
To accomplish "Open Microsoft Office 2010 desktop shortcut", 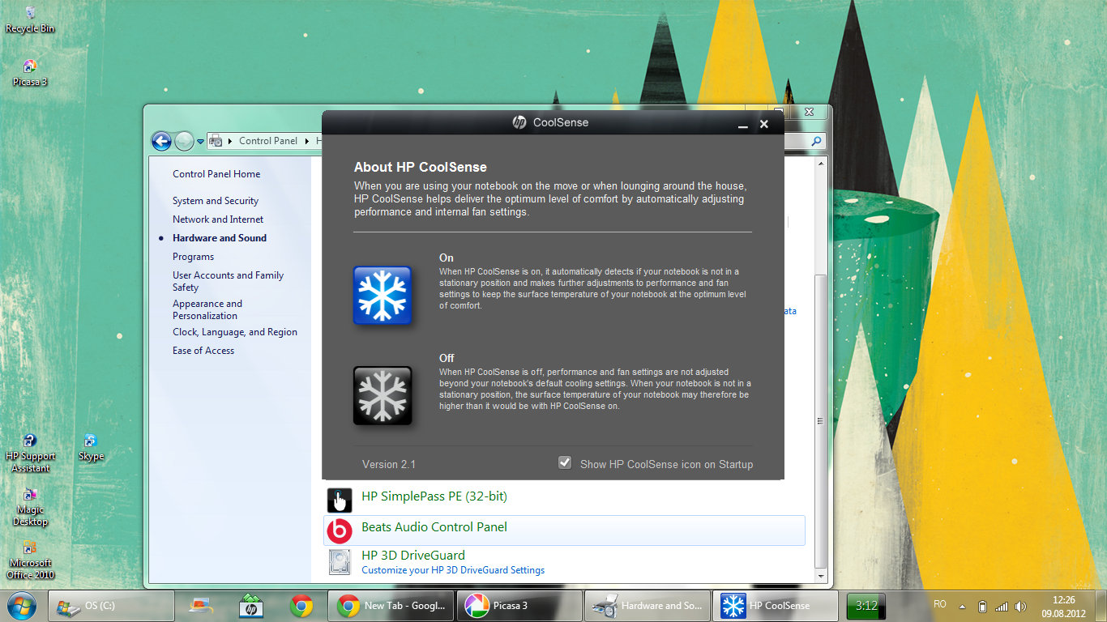I will coord(30,560).
